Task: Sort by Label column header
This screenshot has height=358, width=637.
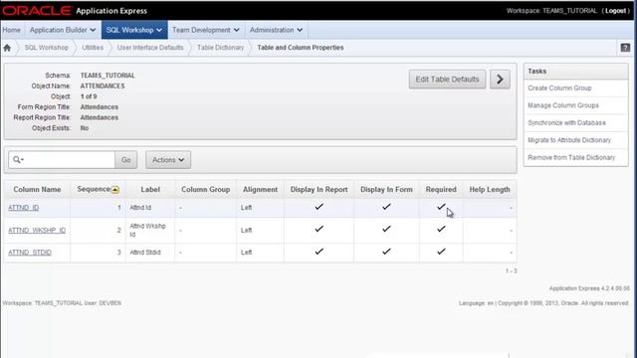Action: (x=150, y=190)
